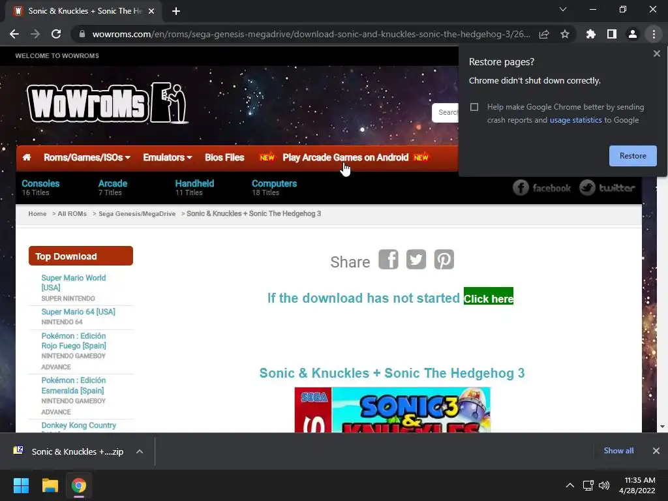Open the facebook link in header
The image size is (668, 501).
[541, 188]
